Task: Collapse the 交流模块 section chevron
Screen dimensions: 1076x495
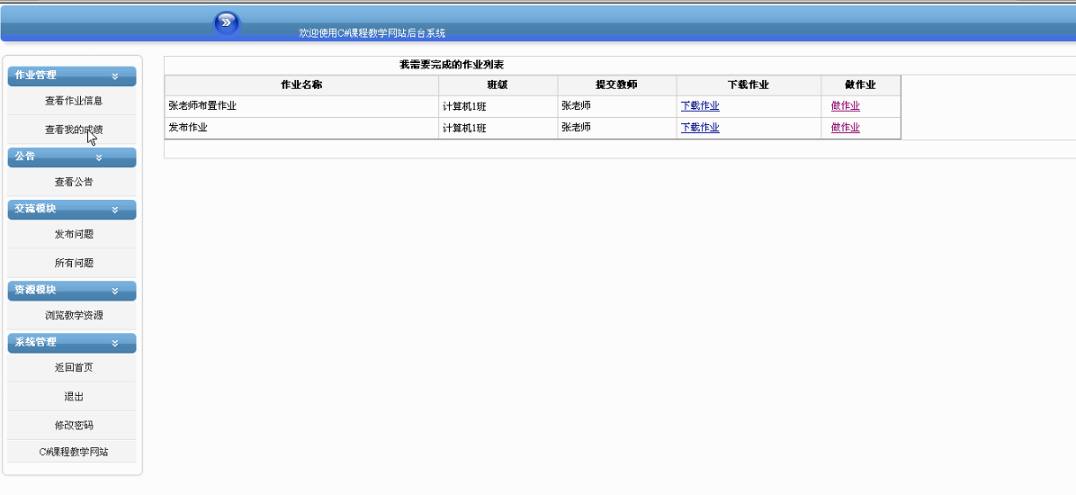Action: click(x=115, y=210)
